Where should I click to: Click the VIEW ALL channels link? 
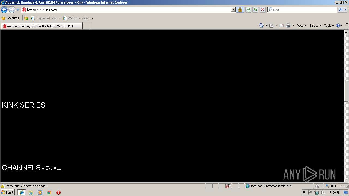point(51,168)
